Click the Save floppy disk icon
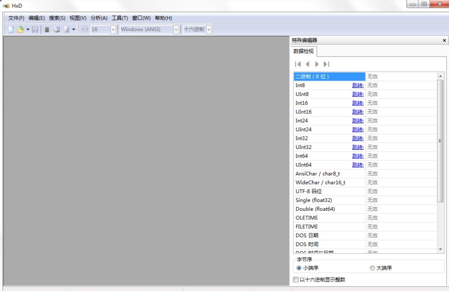449x291 pixels. click(x=35, y=29)
